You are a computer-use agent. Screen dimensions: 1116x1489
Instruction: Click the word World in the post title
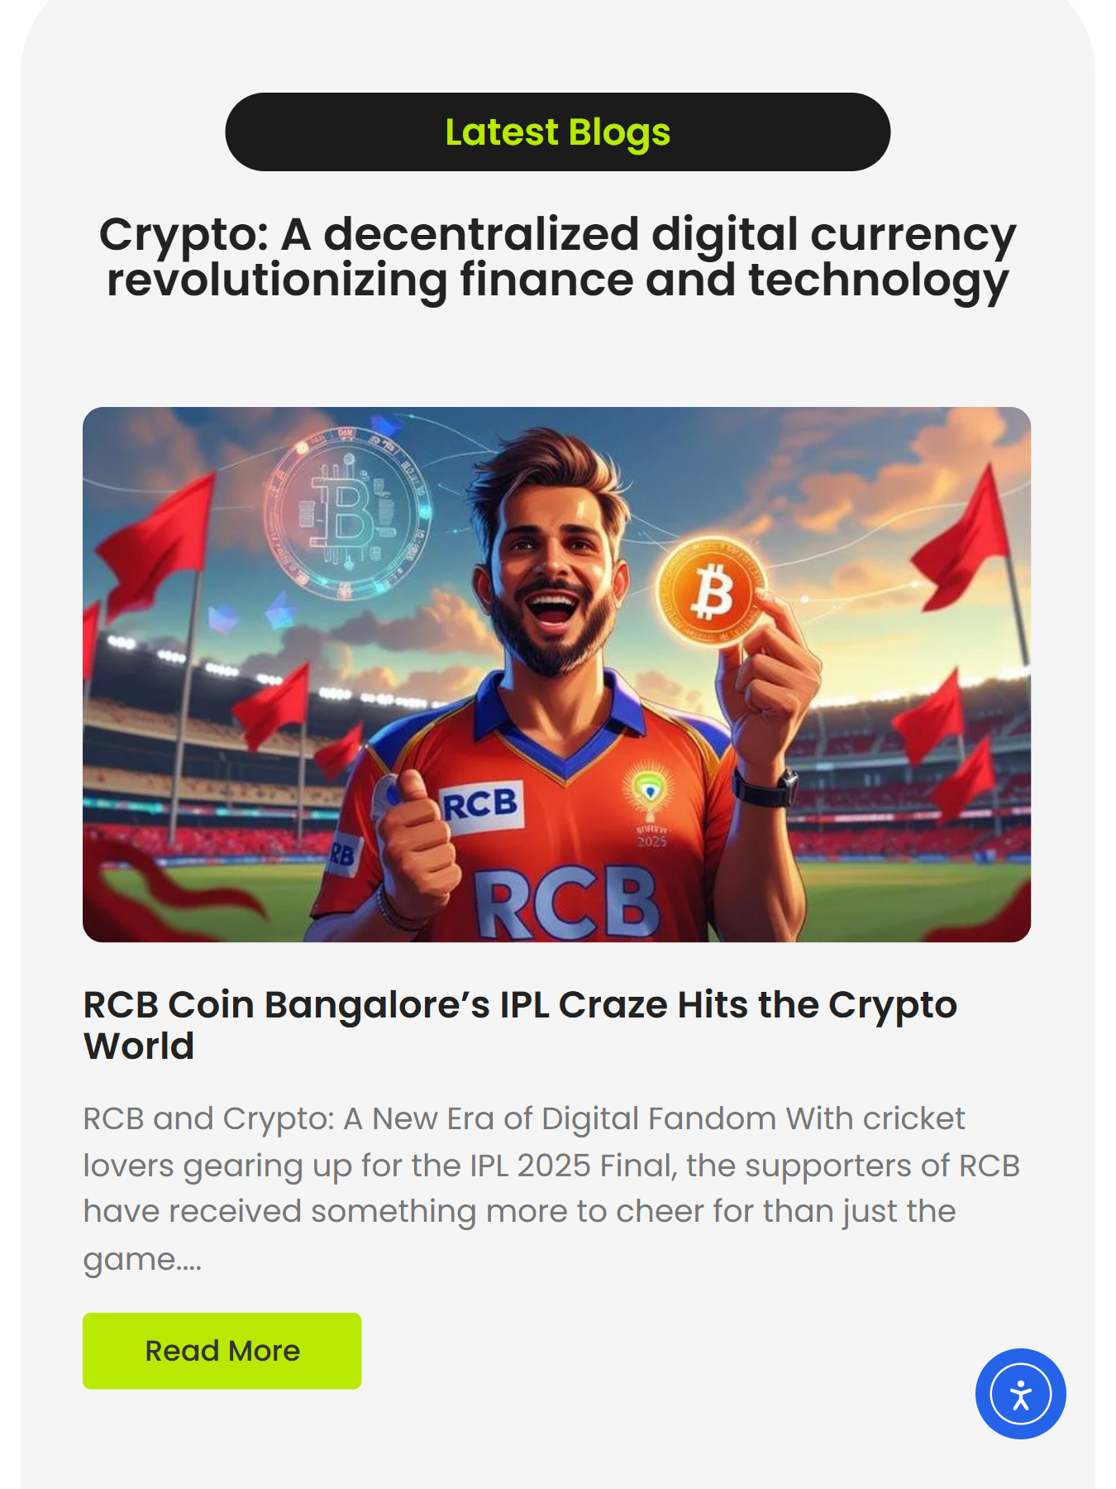coord(139,1046)
